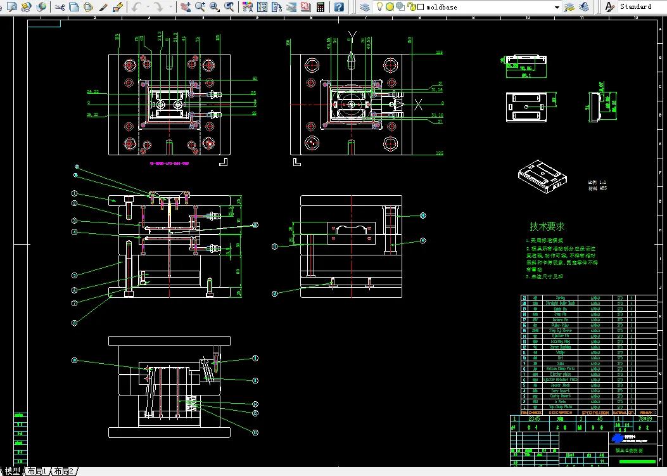This screenshot has height=476, width=667.
Task: Click the 2345 title block cell
Action: tap(534, 418)
